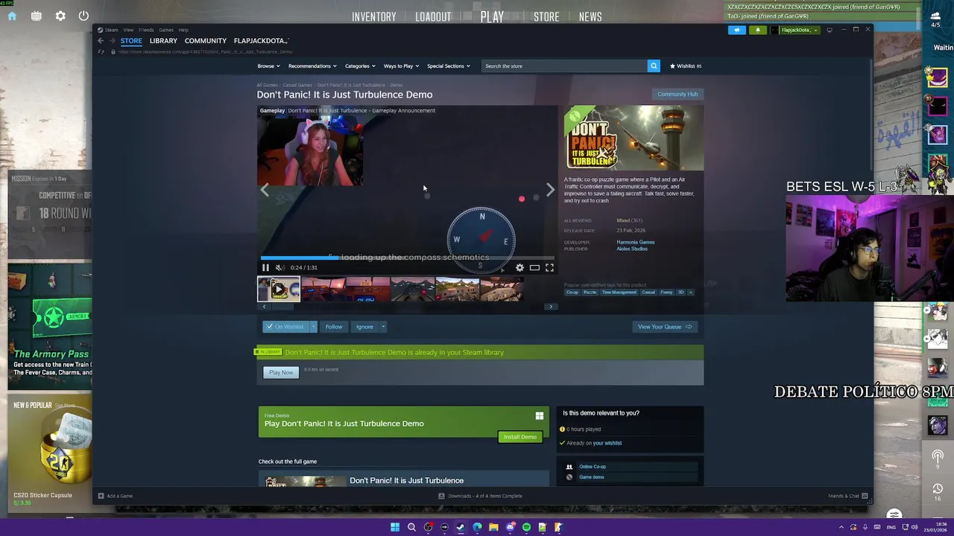Switch to the LIBRARY tab in Steam
This screenshot has width=954, height=536.
tap(163, 41)
